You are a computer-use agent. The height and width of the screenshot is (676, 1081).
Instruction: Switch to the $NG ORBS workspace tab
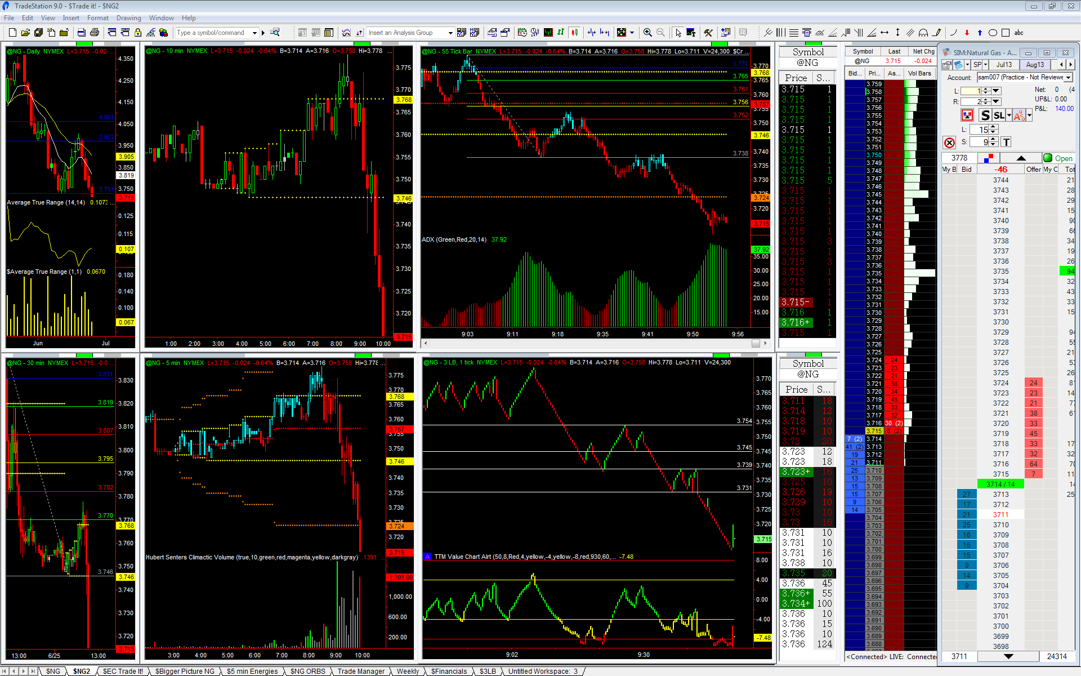point(307,671)
